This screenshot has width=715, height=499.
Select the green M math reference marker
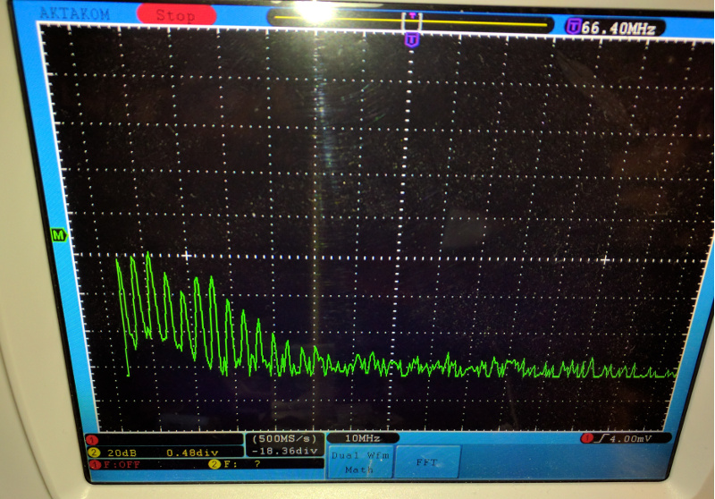pos(59,235)
